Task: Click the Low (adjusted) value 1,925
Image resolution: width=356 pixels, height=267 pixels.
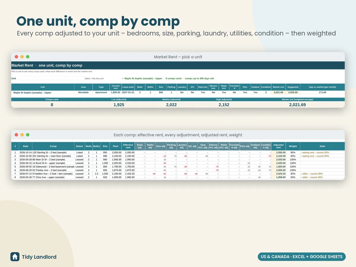Action: (x=119, y=105)
